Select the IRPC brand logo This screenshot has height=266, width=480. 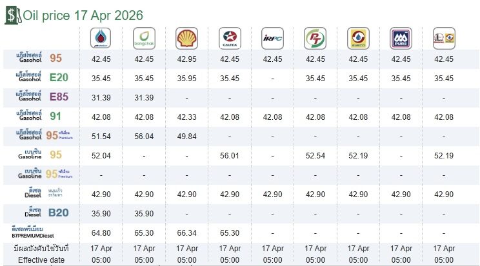[272, 38]
